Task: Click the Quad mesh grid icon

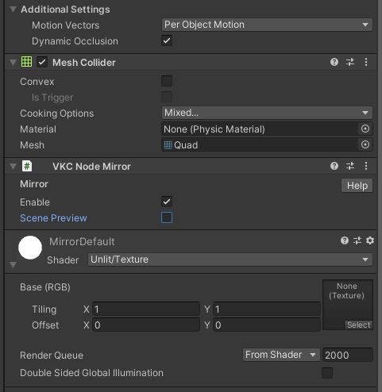Action: 168,145
